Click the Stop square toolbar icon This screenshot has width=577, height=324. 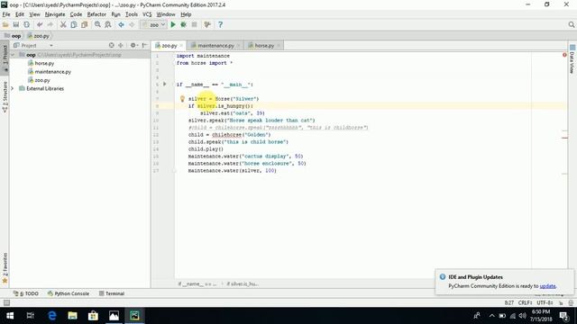(x=194, y=24)
